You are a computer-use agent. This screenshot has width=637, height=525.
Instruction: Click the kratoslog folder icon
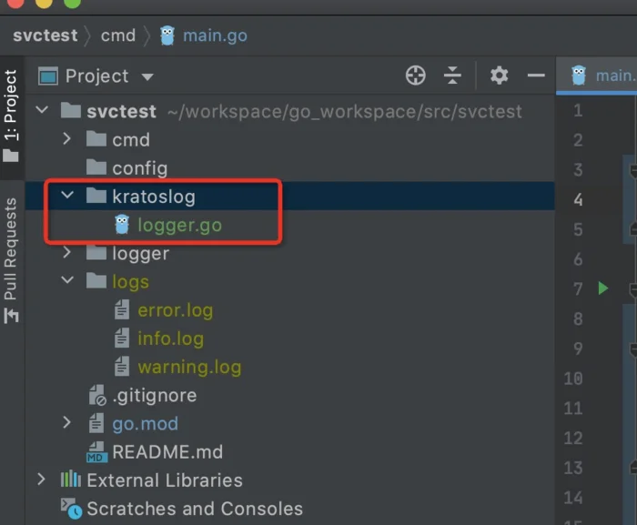(x=96, y=196)
